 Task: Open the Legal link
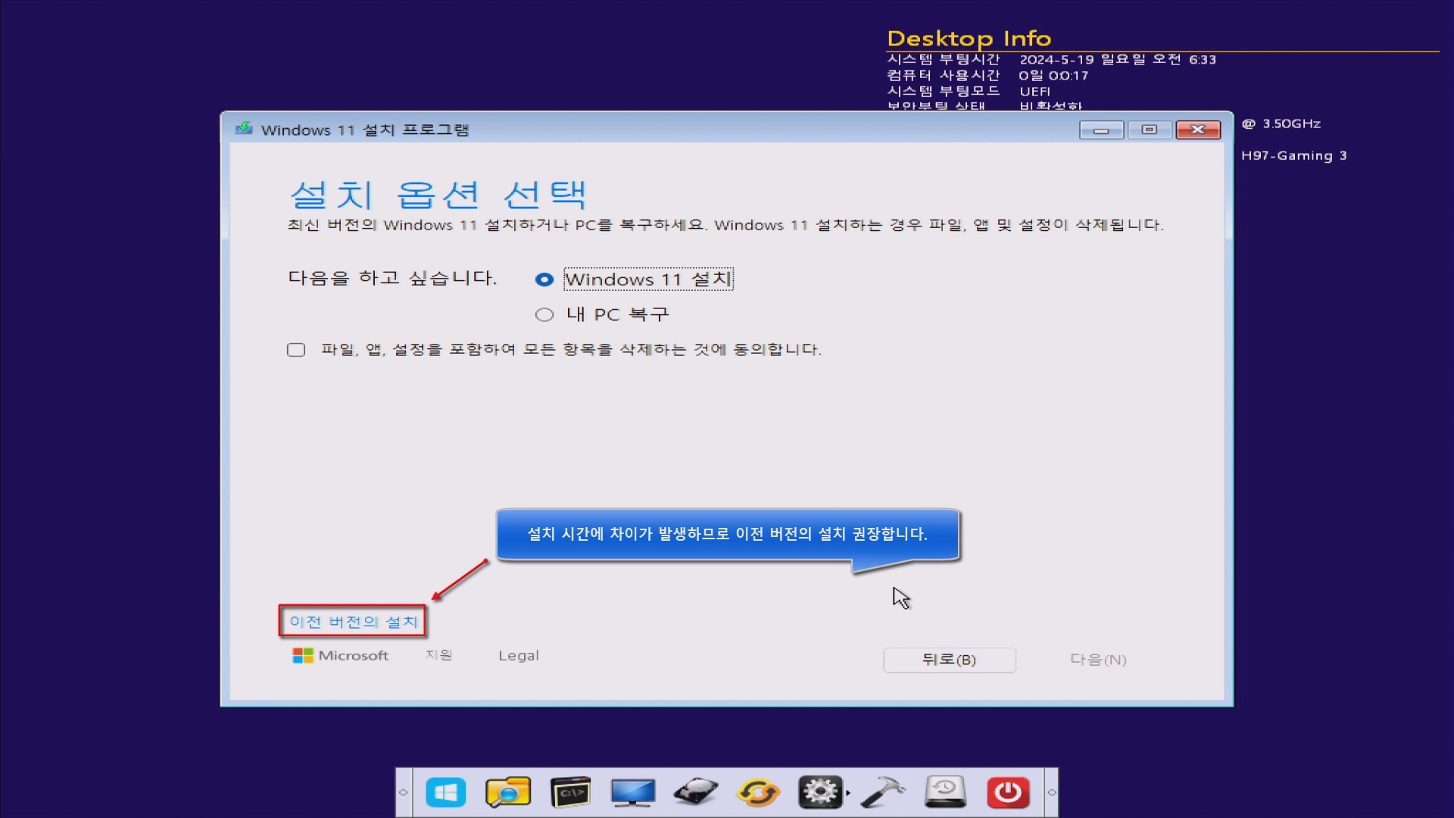point(518,656)
